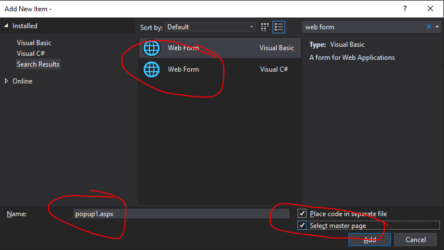Viewport: 444px width, 250px height.
Task: Switch to medium icons grid view
Action: tap(265, 27)
